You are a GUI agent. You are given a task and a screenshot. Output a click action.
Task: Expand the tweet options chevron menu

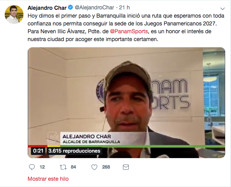coord(222,9)
